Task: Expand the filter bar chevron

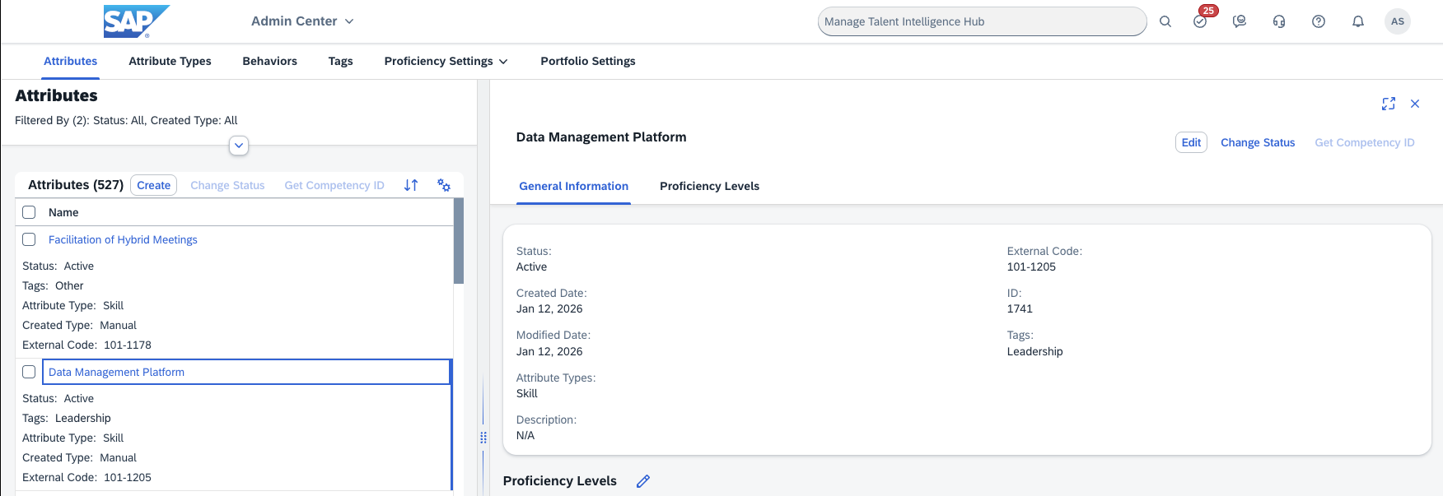Action: tap(239, 146)
